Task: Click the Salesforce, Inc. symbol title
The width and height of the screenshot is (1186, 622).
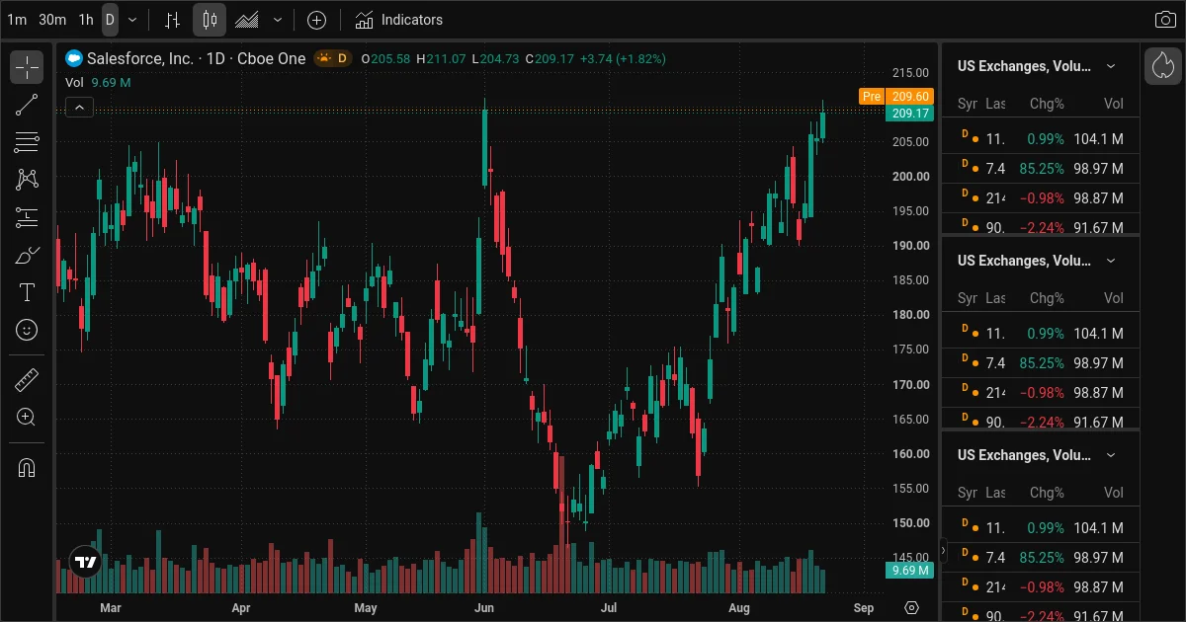Action: (140, 58)
